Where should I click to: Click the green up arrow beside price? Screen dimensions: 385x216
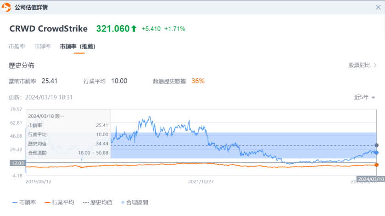click(134, 29)
